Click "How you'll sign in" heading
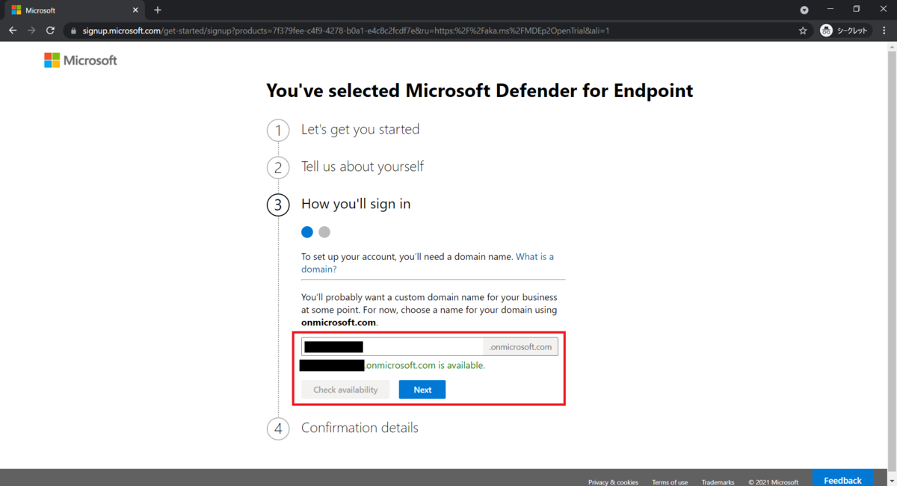 (356, 204)
